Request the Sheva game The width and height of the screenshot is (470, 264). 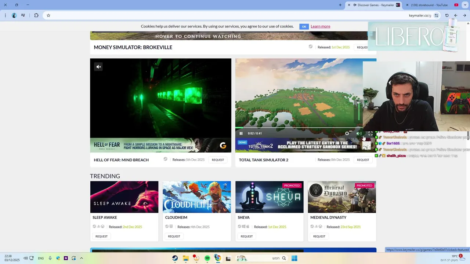(246, 236)
